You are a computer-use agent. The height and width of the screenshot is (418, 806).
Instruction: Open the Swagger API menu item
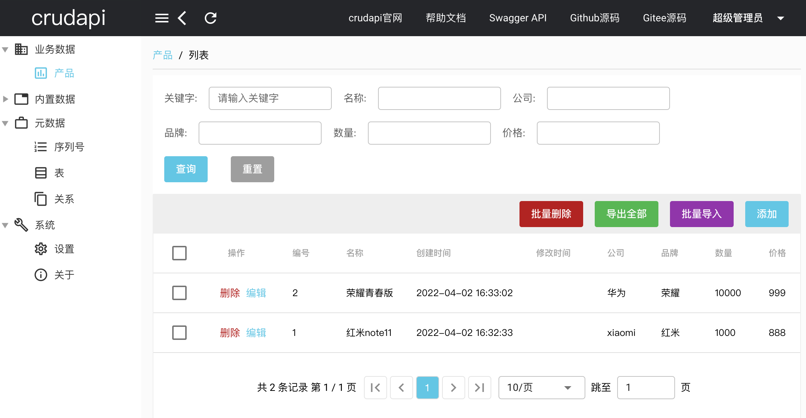[x=518, y=18]
